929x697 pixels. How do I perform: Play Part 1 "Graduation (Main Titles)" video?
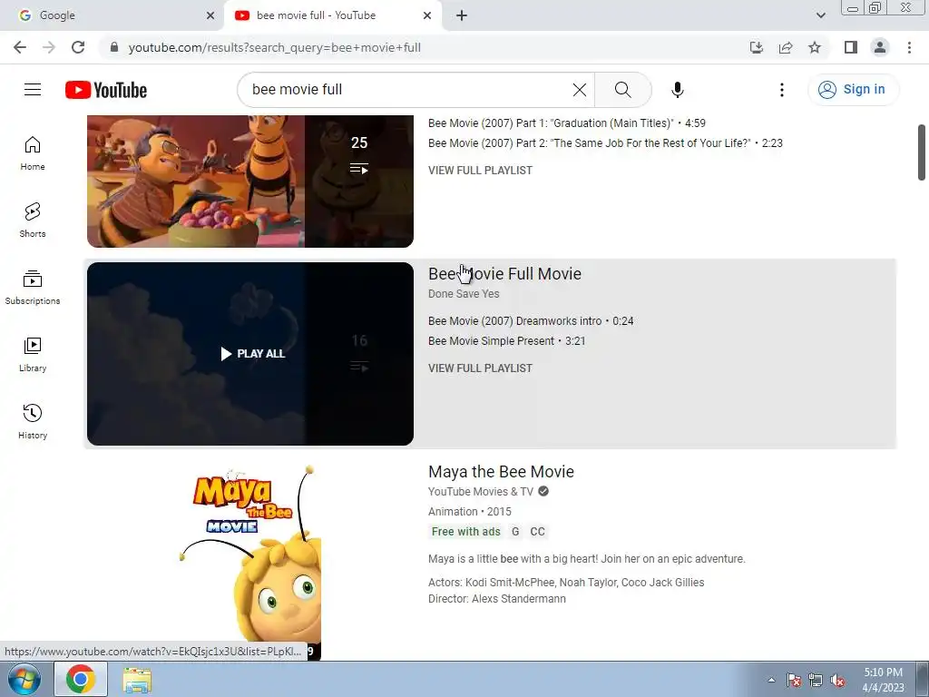click(566, 123)
